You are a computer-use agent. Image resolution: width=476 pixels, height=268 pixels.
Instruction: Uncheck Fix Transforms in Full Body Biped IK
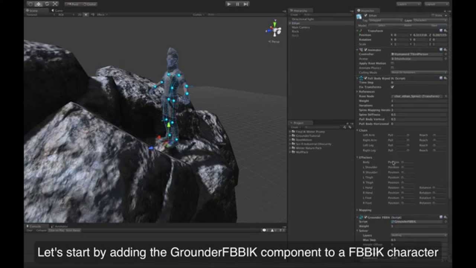[392, 87]
